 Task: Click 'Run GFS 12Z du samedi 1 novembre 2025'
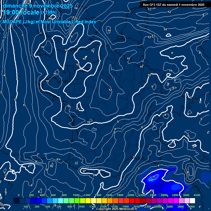[x=174, y=5]
